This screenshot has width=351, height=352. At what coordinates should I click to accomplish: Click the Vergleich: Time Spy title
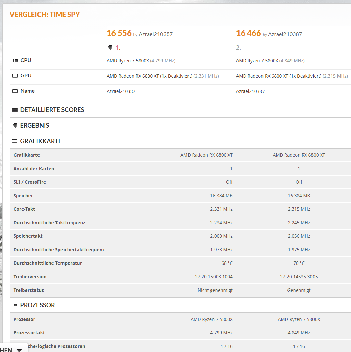pos(45,15)
